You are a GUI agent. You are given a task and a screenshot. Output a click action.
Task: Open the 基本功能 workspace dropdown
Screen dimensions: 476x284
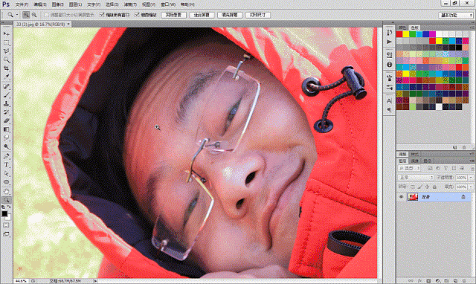coord(456,15)
